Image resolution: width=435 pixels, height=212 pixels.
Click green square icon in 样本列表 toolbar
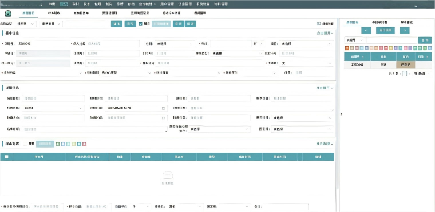coord(58,144)
